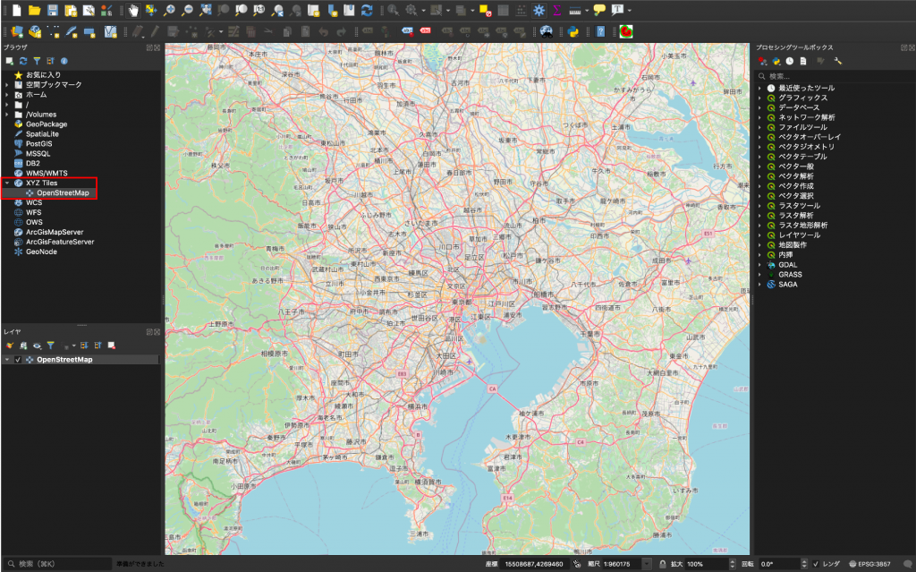Expand the GDAL toolbox group
The width and height of the screenshot is (916, 572).
coord(760,265)
